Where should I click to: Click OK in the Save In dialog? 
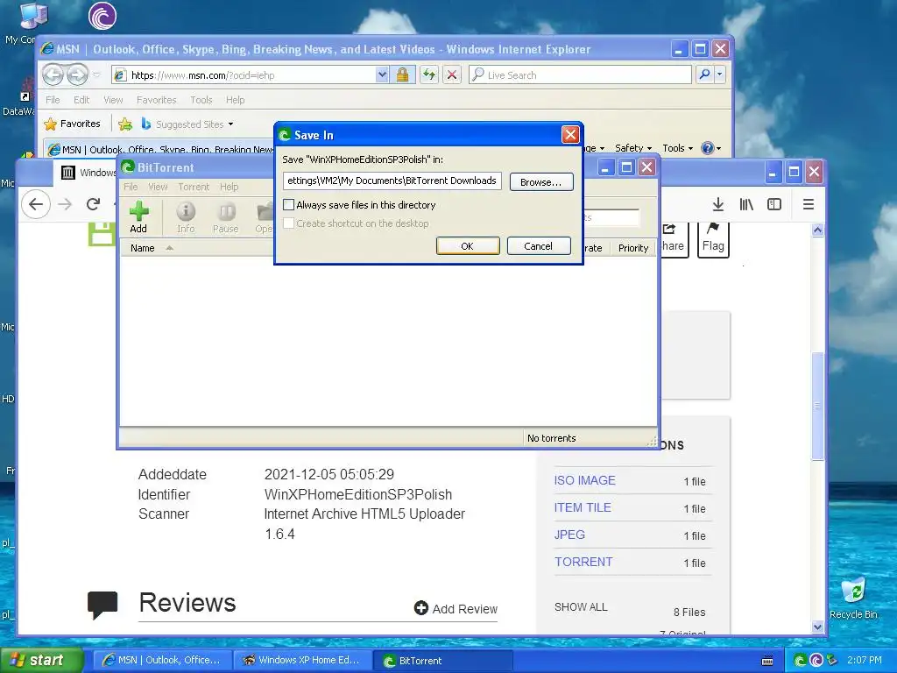pyautogui.click(x=468, y=246)
